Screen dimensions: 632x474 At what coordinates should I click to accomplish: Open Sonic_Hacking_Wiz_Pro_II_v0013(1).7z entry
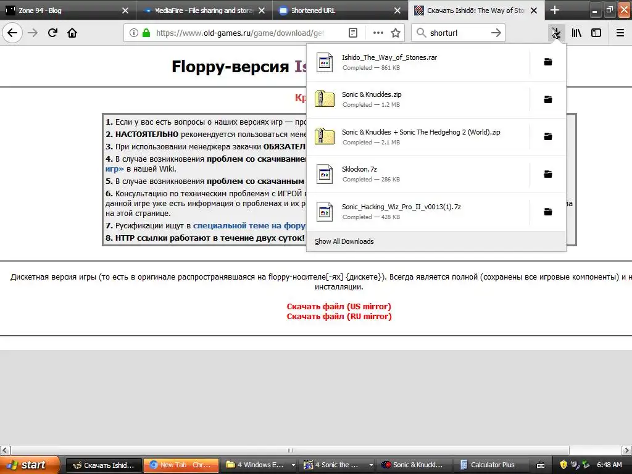click(418, 212)
